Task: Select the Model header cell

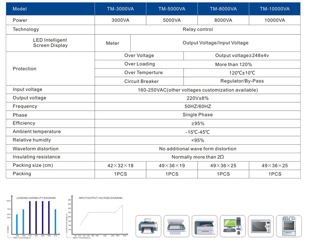Action: coord(50,9)
